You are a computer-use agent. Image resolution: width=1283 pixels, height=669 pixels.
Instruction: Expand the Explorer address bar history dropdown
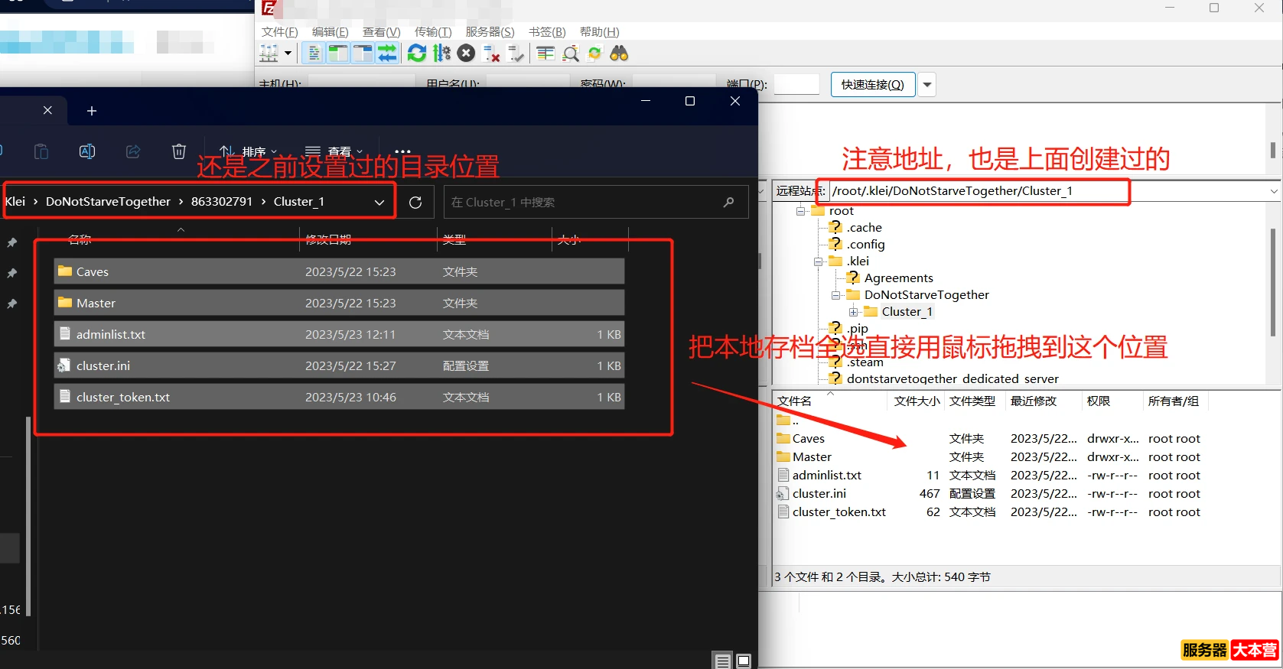[x=379, y=202]
